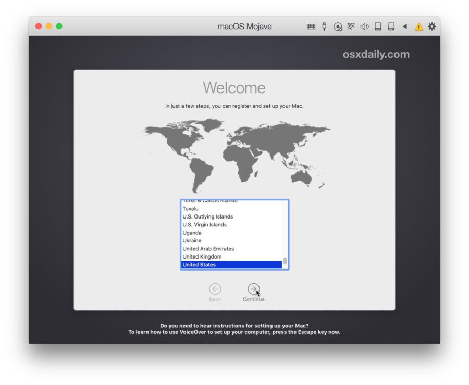Select United Arab Emirates in list
The image size is (469, 385).
click(x=231, y=249)
